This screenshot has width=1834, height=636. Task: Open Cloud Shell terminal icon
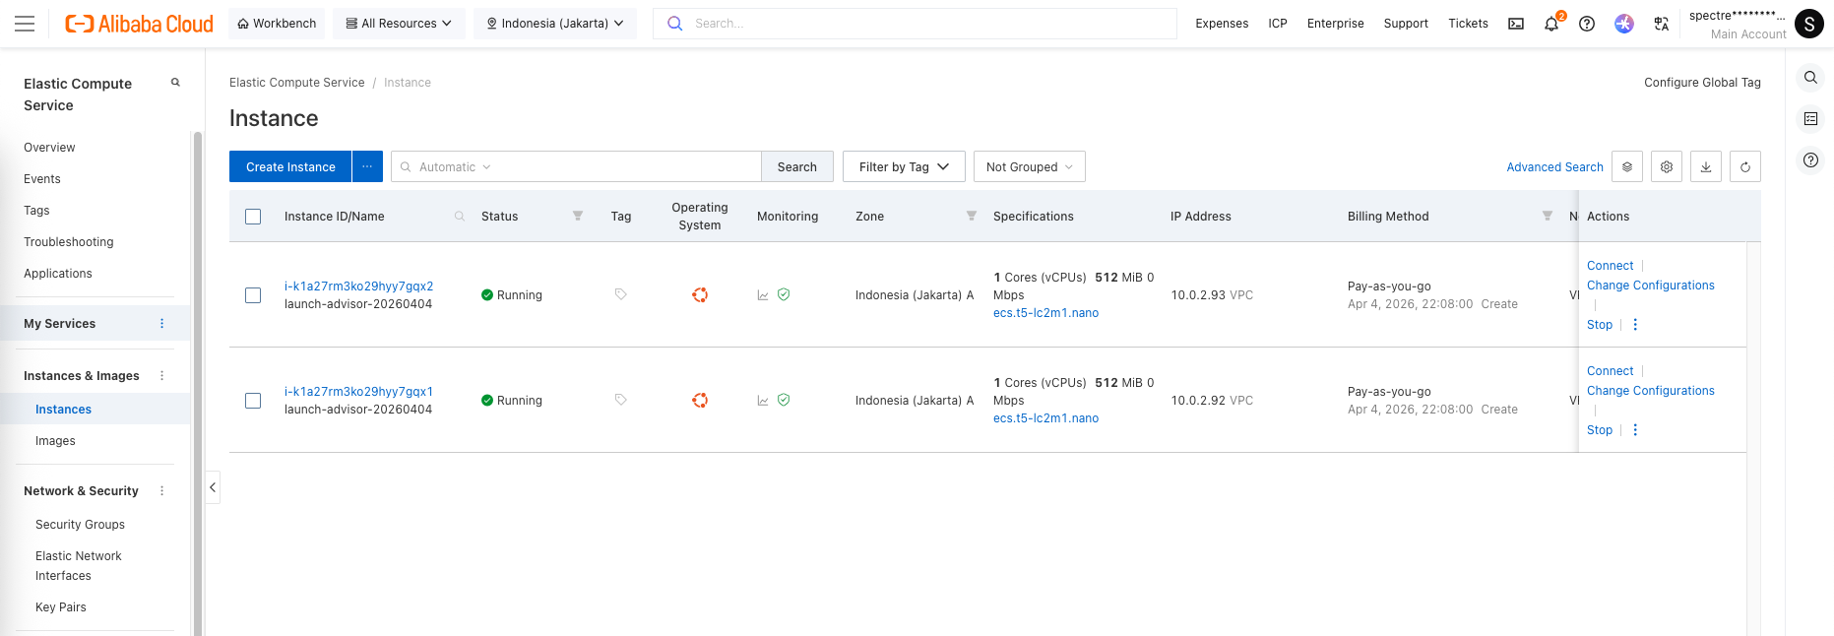coord(1516,24)
